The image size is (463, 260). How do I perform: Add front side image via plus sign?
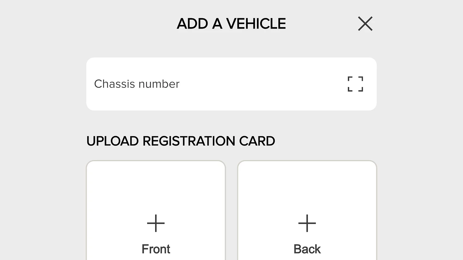click(156, 223)
